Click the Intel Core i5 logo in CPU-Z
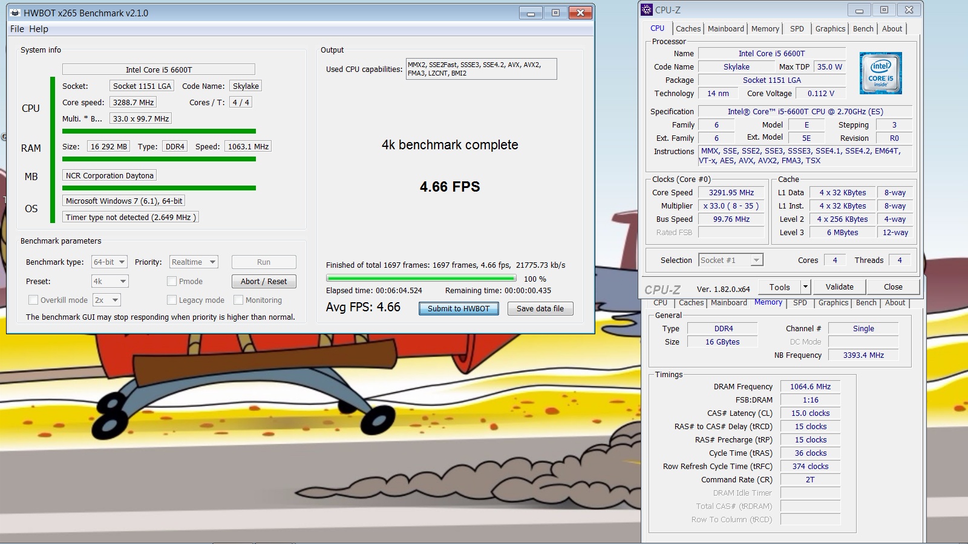968x544 pixels. tap(881, 73)
